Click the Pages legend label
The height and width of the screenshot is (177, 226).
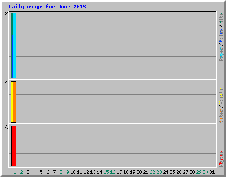coord(221,54)
